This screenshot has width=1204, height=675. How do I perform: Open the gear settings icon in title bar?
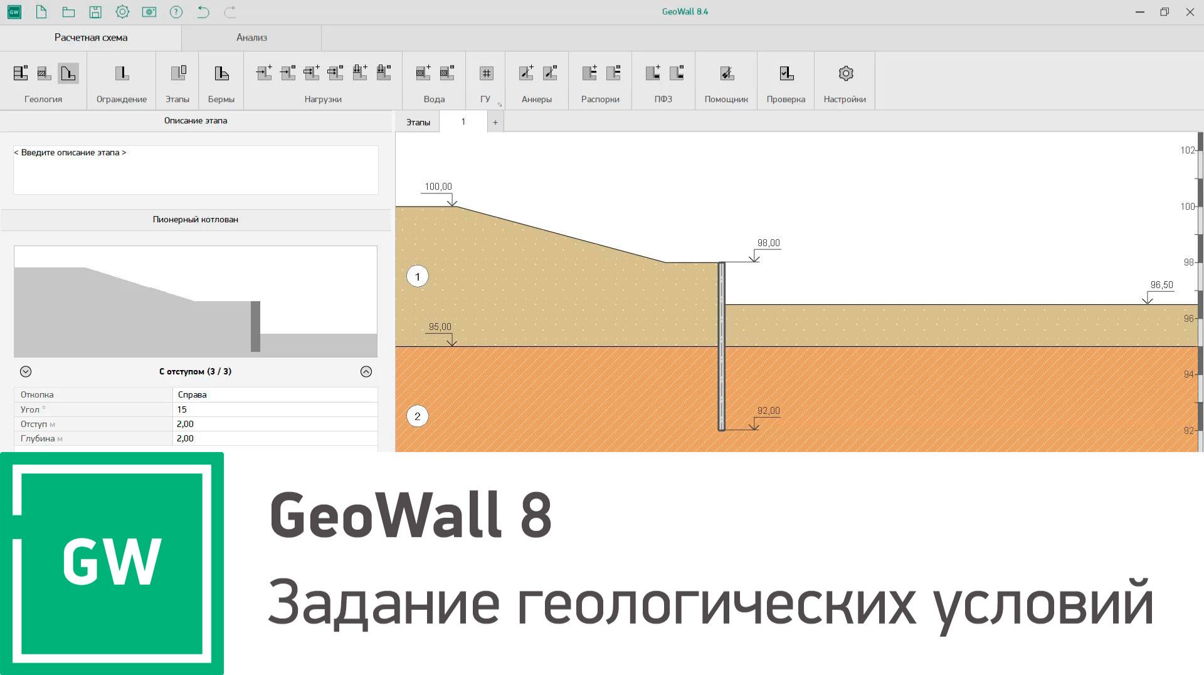(x=122, y=12)
